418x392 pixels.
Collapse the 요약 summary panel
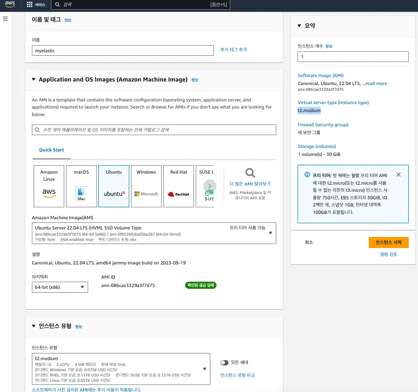299,26
